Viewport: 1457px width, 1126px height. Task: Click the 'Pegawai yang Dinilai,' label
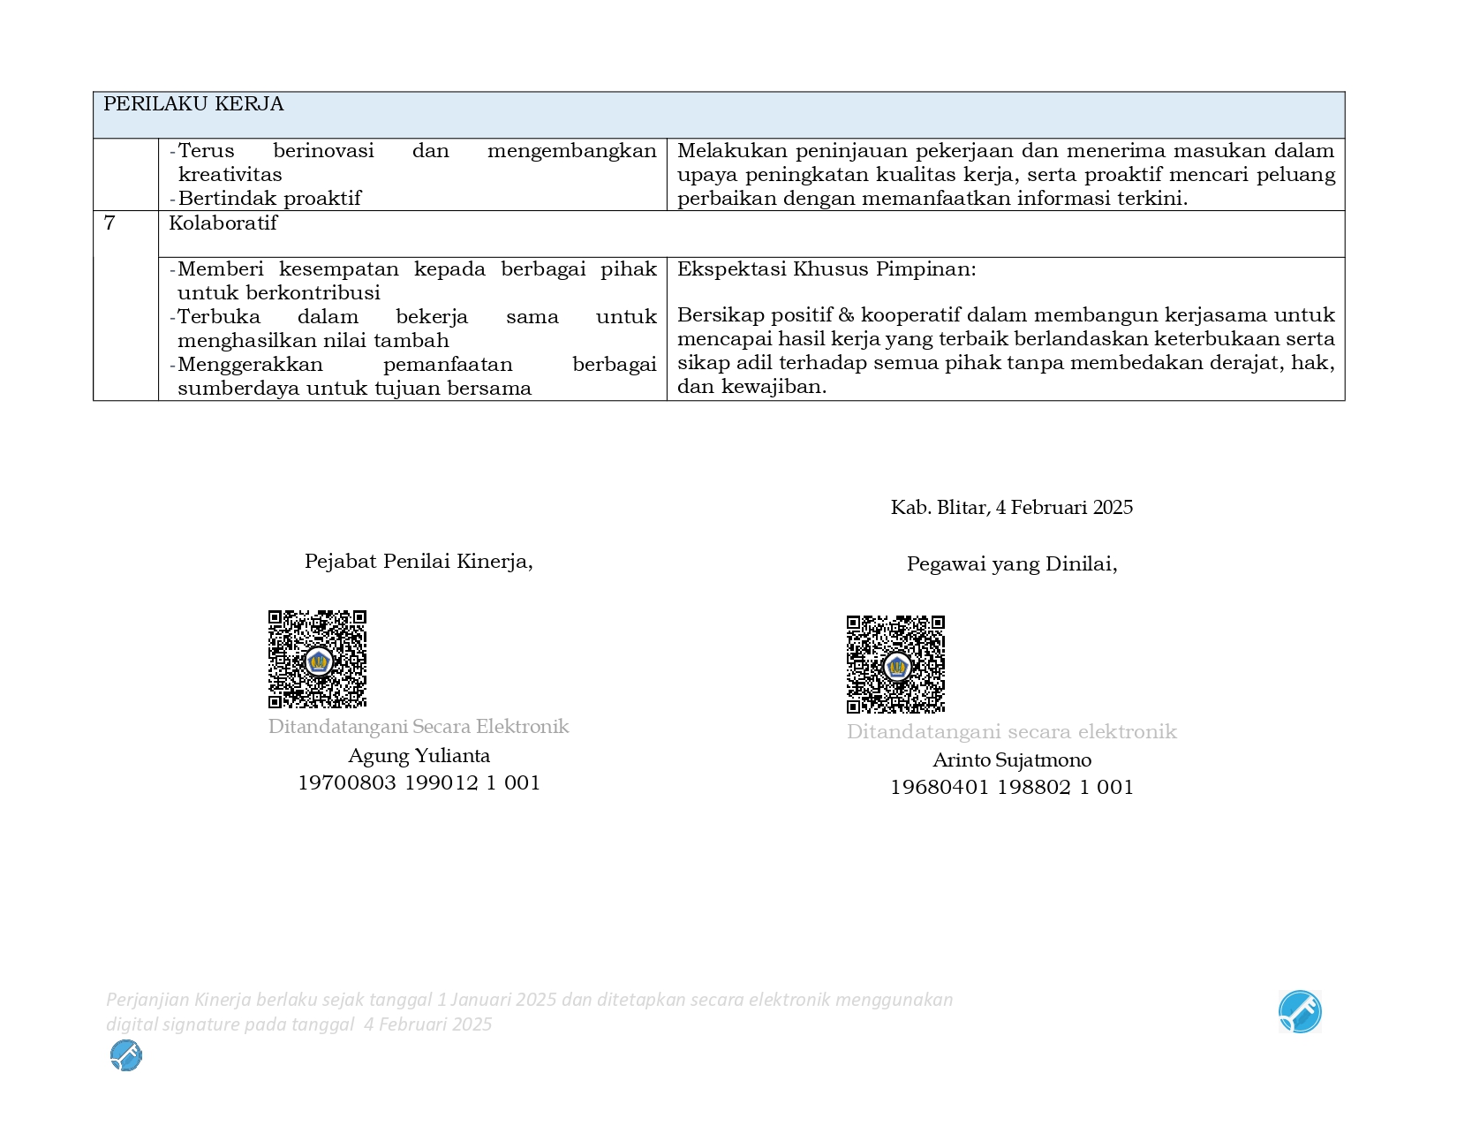[x=1012, y=564]
